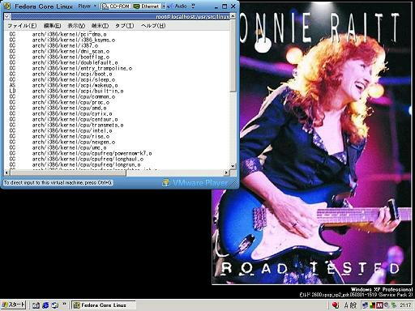Viewport: 415px width, 311px height.
Task: Click the スタート button
Action: tap(13, 305)
